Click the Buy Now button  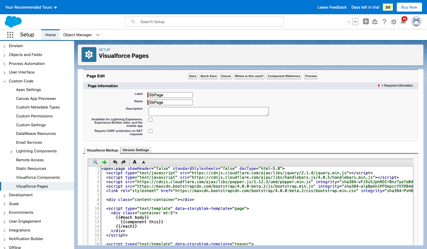click(409, 7)
